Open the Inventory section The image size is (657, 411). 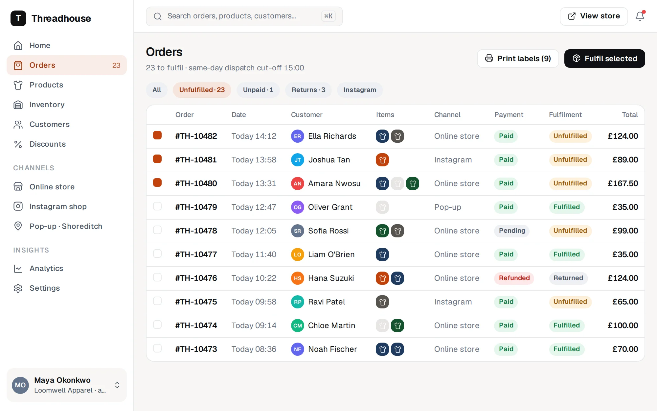coord(67,105)
